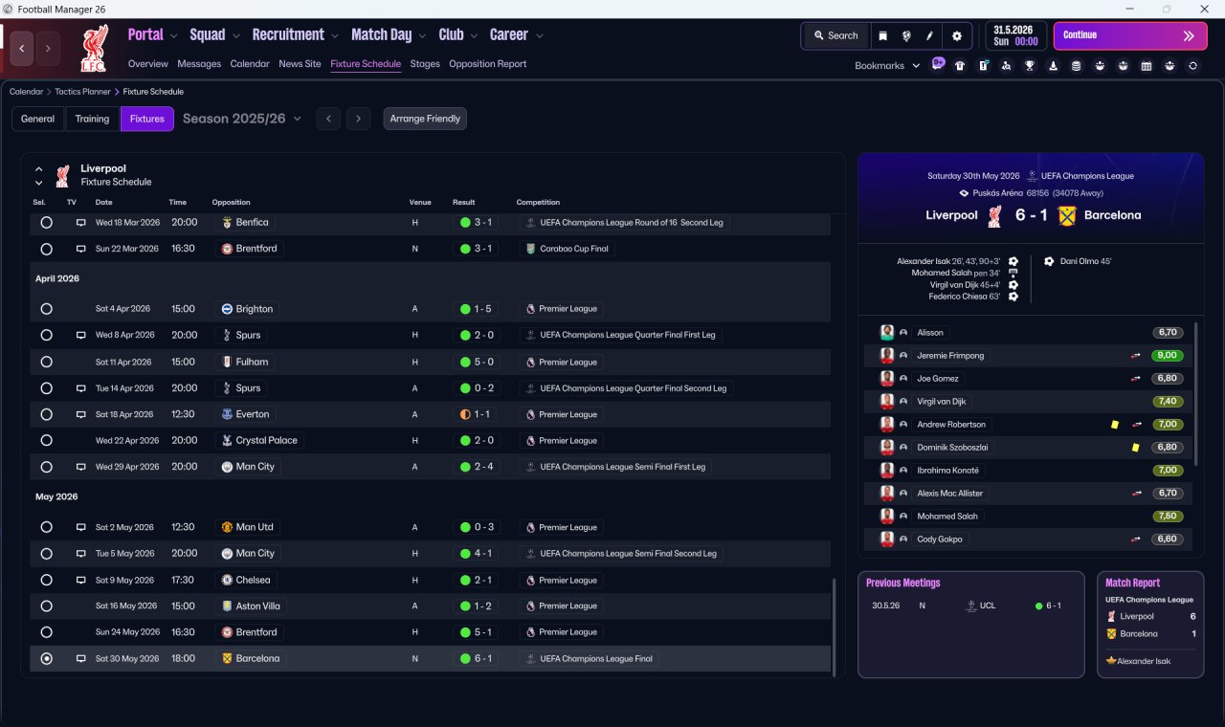Click the player ratings list scrollbar
Viewport: 1225px width, 727px height.
1196,394
